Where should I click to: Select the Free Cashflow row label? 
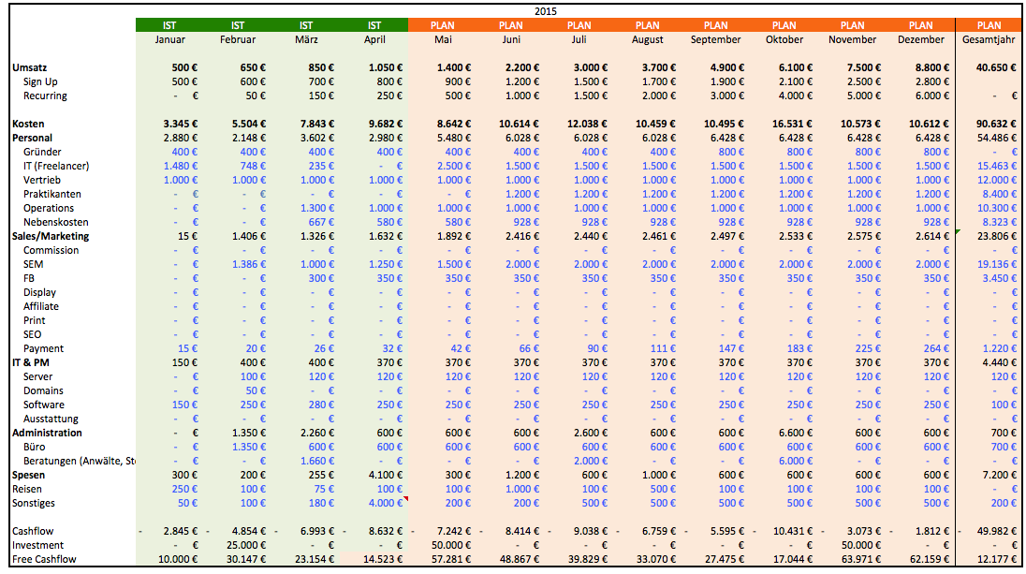[x=44, y=560]
